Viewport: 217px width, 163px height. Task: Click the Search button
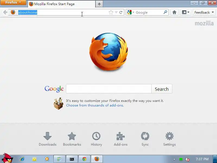[x=162, y=89]
